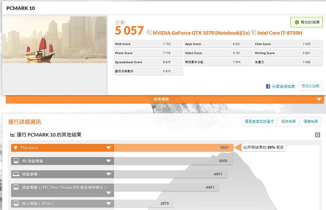Open the NVIDIA GeForce GTX 1070 link
Image resolution: width=326 pixels, height=210 pixels.
(201, 33)
